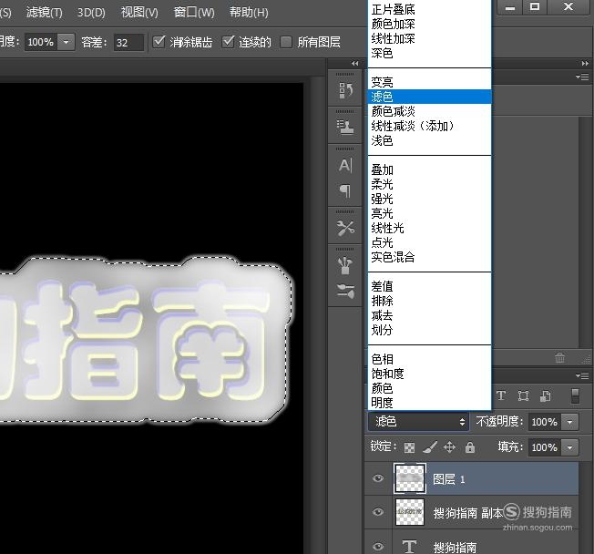Open upper panel flyout menu icon
Image resolution: width=594 pixels, height=554 pixels.
tap(582, 77)
